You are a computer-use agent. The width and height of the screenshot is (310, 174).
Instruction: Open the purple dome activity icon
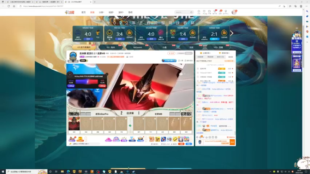point(116,139)
